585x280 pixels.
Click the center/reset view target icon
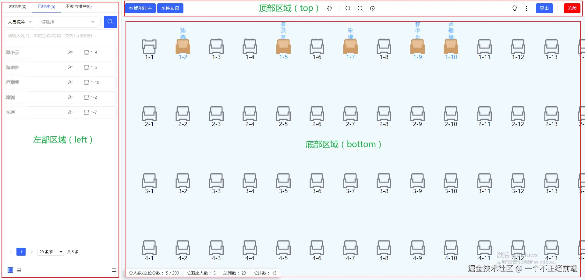point(372,8)
